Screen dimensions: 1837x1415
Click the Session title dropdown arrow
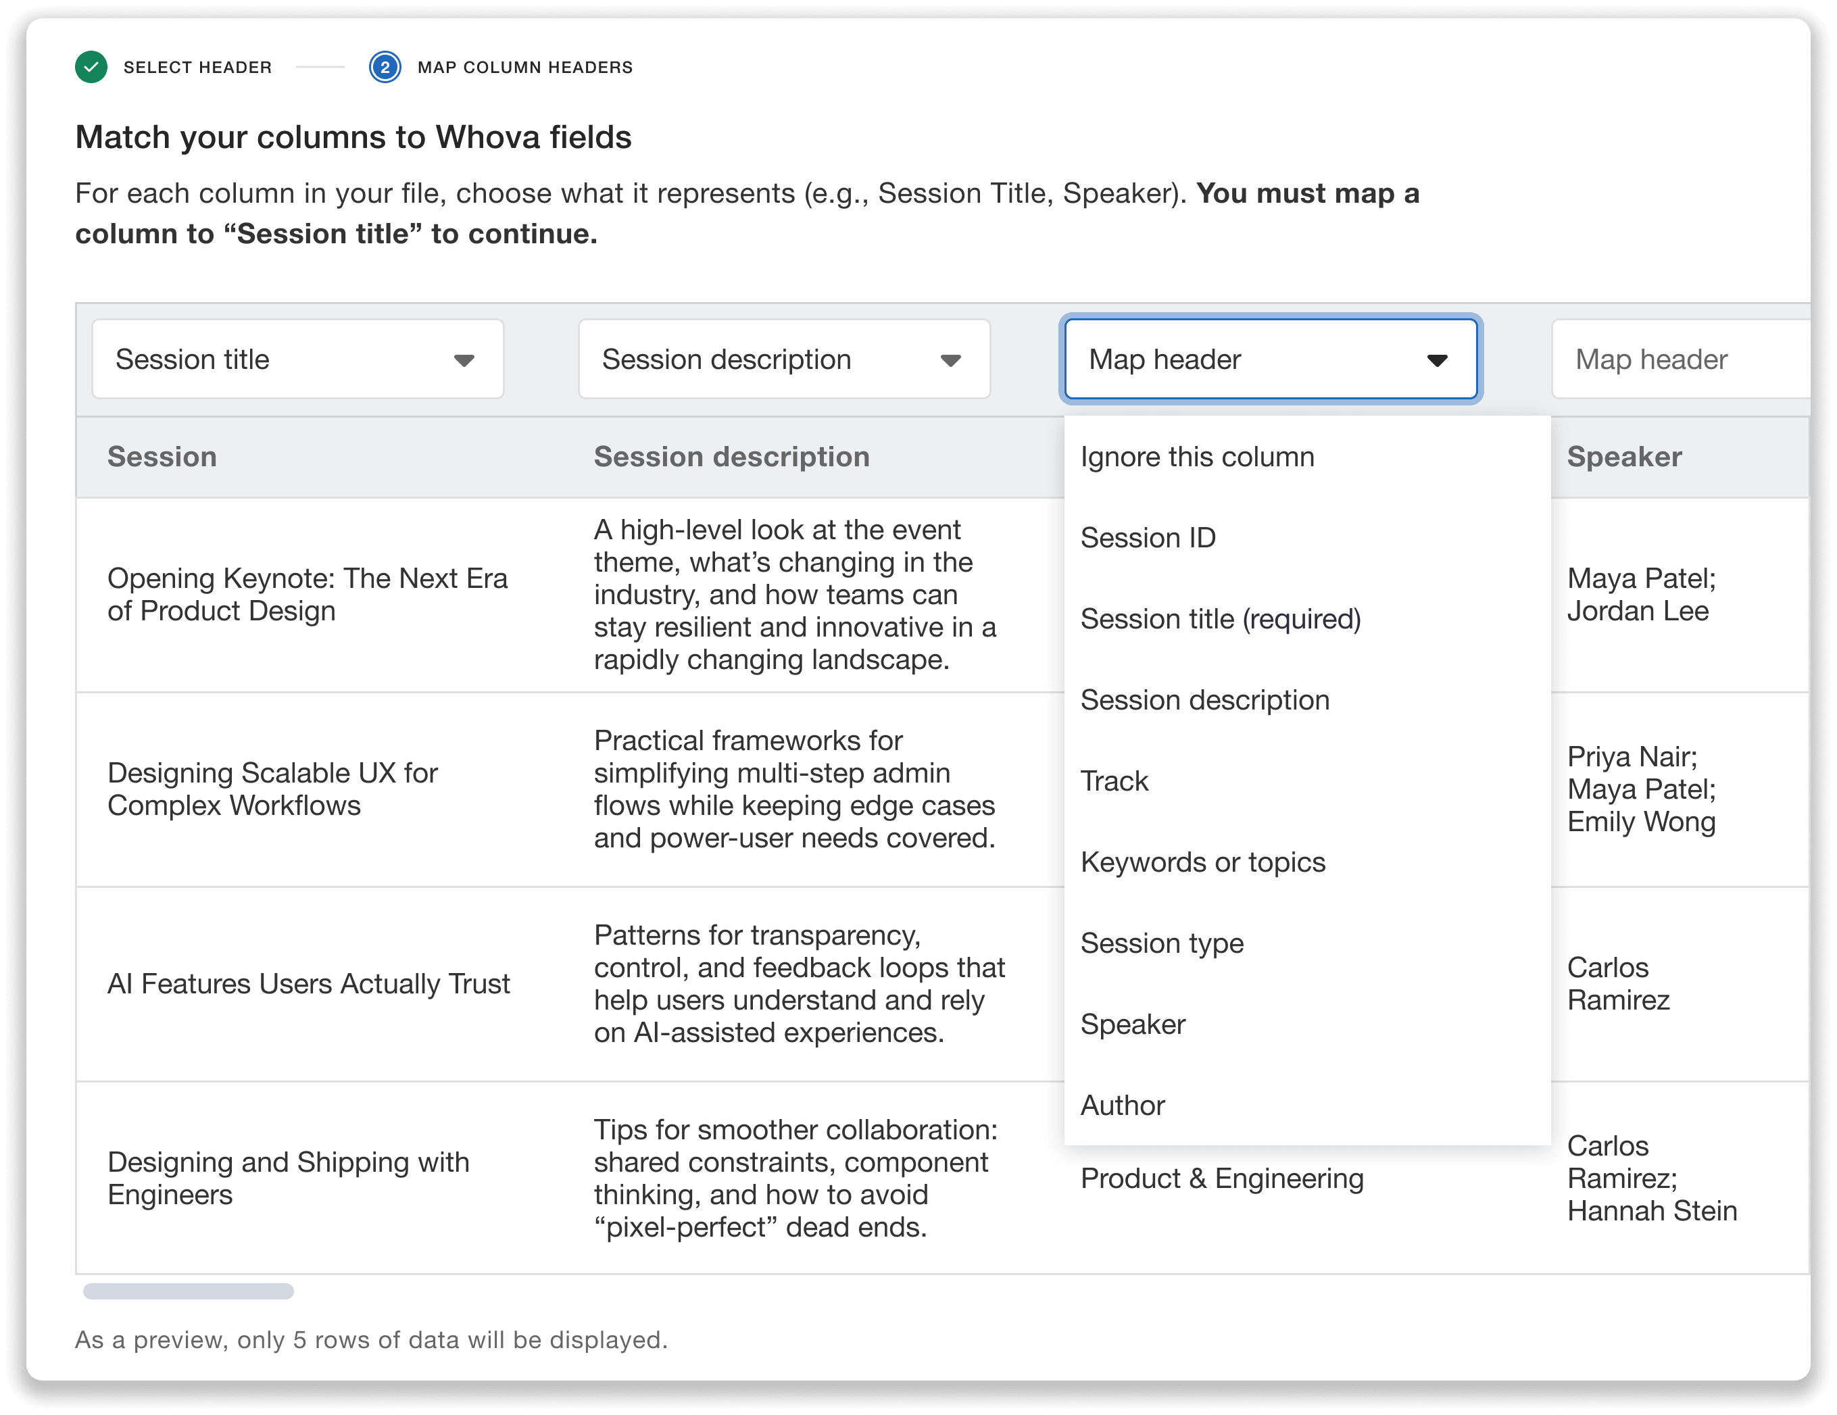[464, 361]
